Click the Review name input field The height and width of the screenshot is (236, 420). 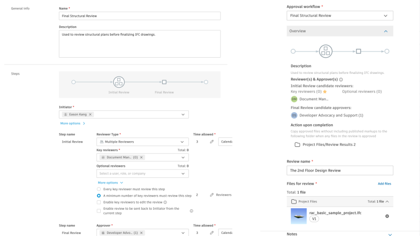[340, 170]
